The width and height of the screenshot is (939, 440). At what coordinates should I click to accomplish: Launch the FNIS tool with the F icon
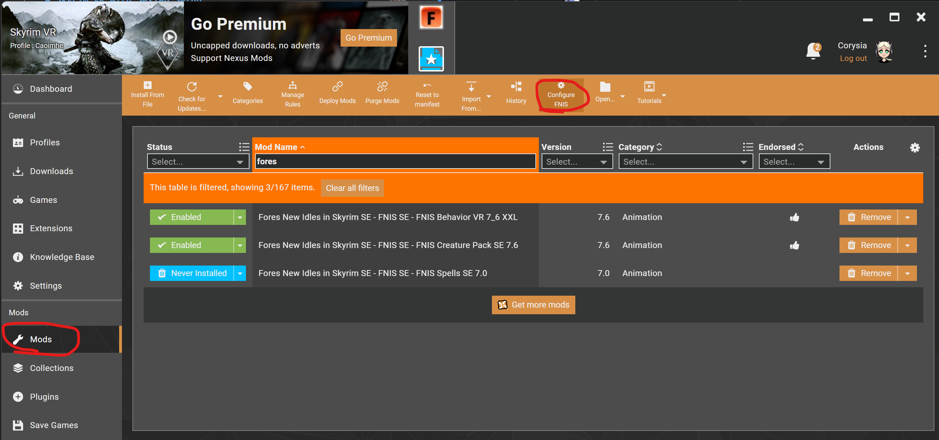coord(431,17)
